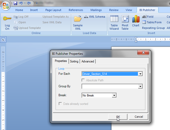This screenshot has width=170, height=130.
Task: Load Sample XML data folder icon
Action: (78, 18)
